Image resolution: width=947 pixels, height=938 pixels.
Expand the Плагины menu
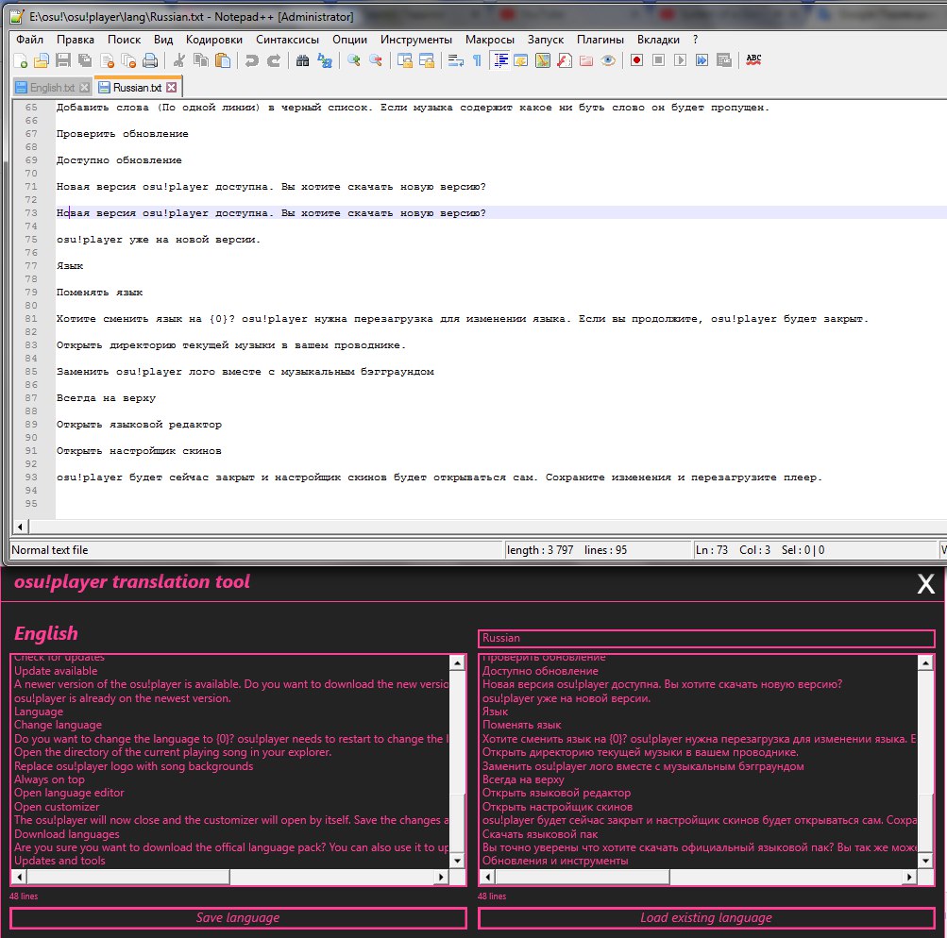(x=600, y=40)
